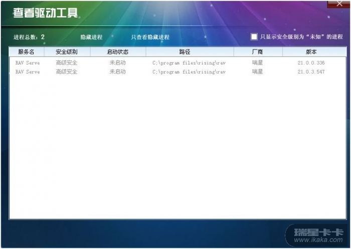
Task: Click 未启动 status in 21.0.0.336 row
Action: pyautogui.click(x=117, y=62)
